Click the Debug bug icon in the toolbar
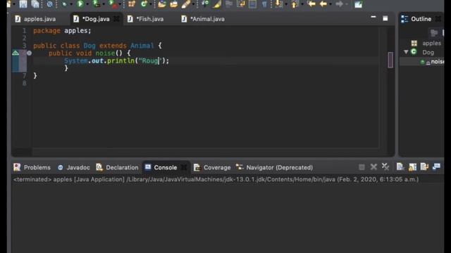The width and height of the screenshot is (451, 253). tap(64, 4)
